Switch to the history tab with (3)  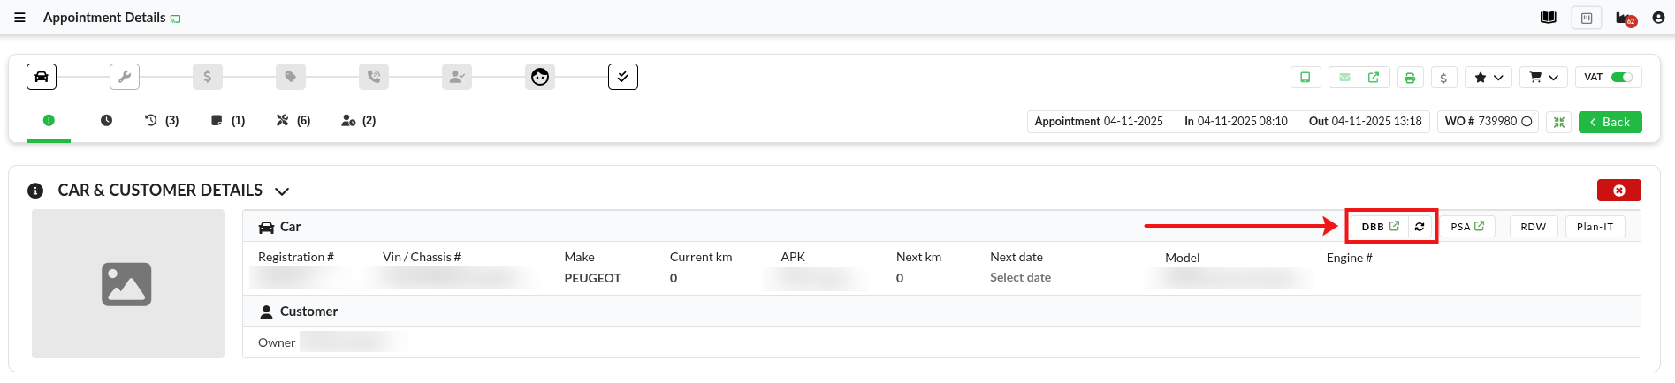coord(162,121)
